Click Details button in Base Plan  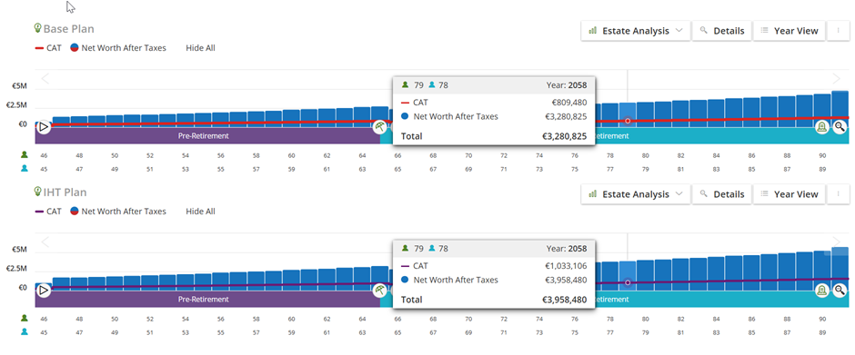pyautogui.click(x=722, y=31)
